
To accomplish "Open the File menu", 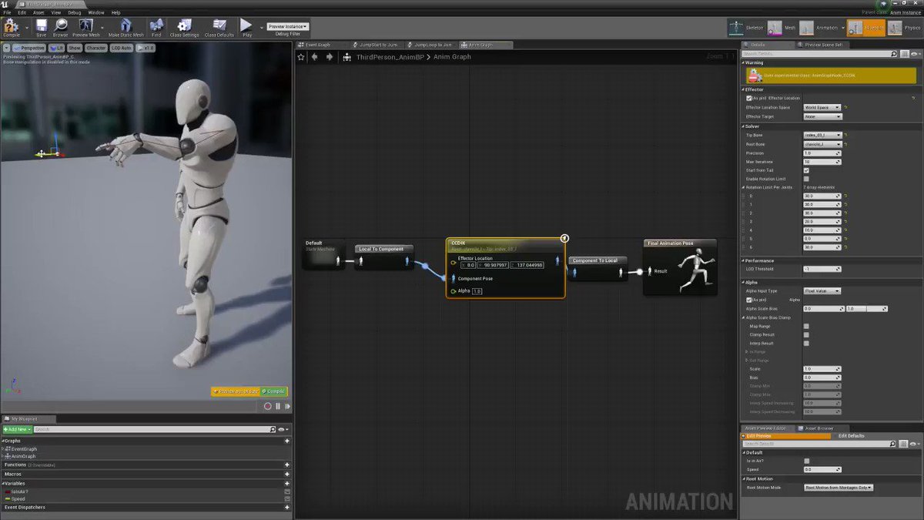I will 7,12.
